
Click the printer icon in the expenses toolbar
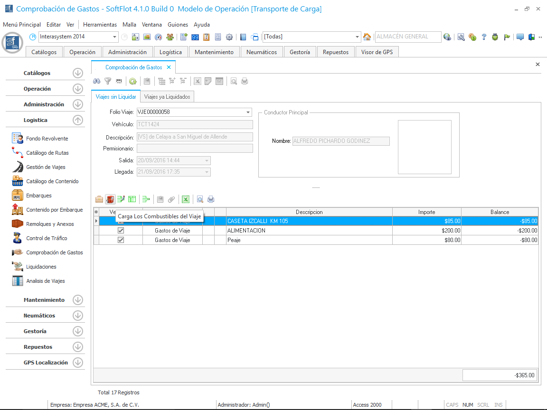click(x=211, y=199)
